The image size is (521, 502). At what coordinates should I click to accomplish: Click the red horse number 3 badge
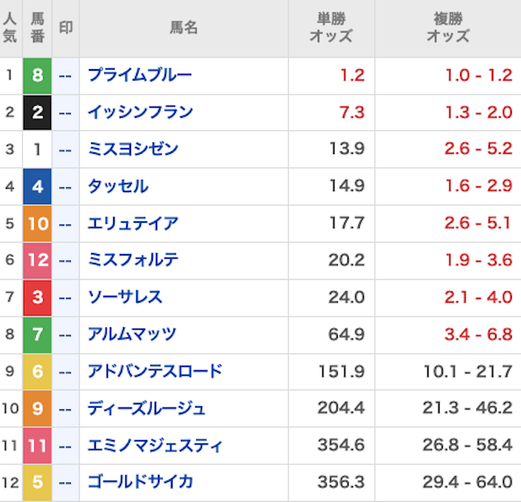click(x=37, y=297)
